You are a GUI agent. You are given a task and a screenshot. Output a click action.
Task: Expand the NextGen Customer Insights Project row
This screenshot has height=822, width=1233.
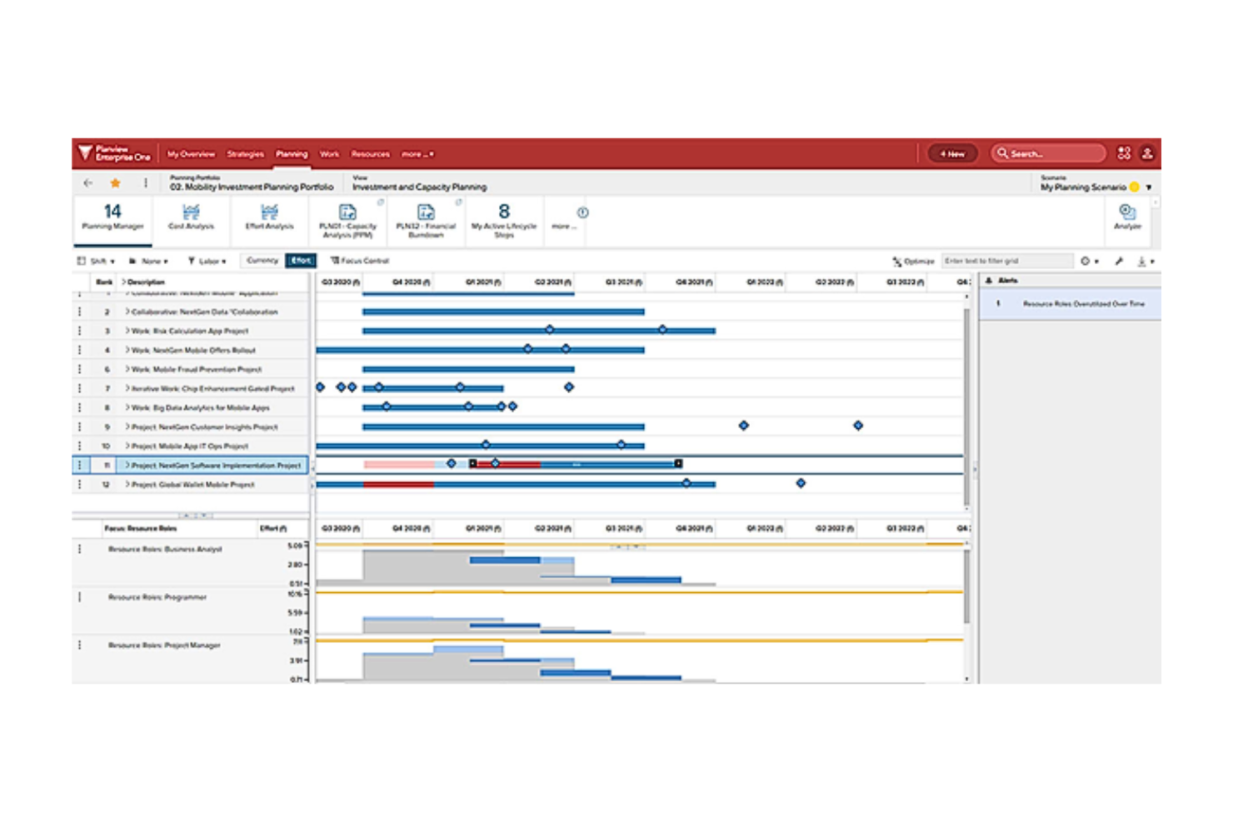127,426
